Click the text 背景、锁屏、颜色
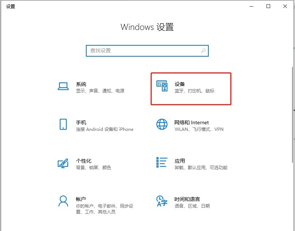 (x=94, y=167)
